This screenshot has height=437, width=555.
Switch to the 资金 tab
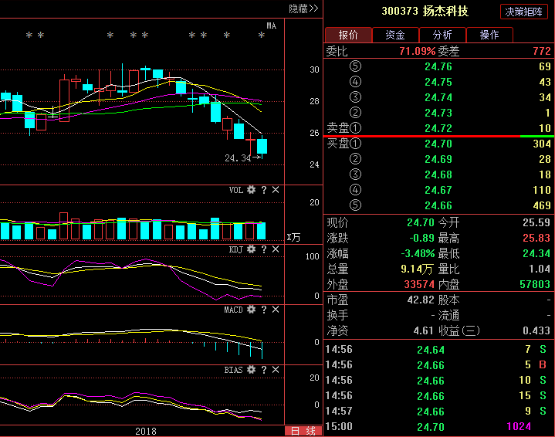(x=395, y=35)
